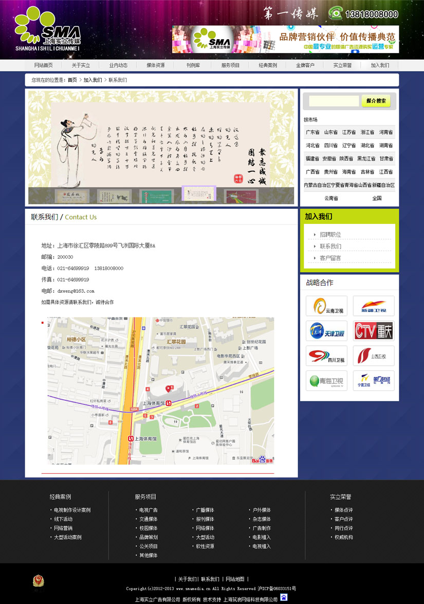Open the 四川卫视 partner logo
The height and width of the screenshot is (604, 424).
(x=326, y=356)
